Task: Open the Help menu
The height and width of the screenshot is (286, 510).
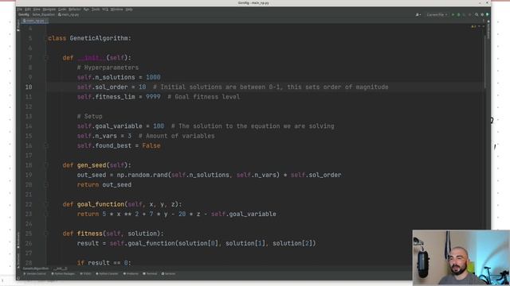Action: 129,10
